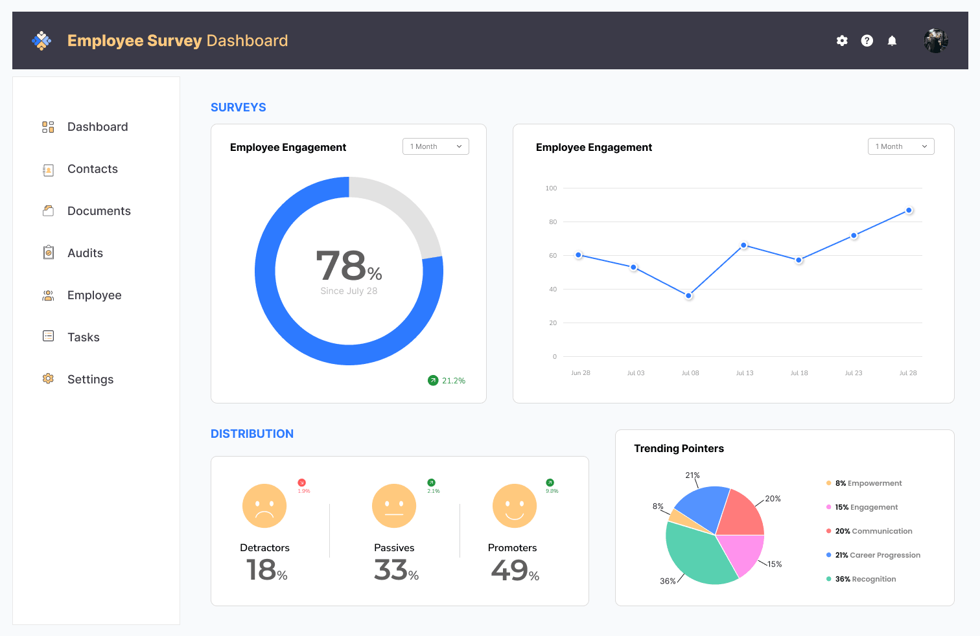Select the Audits clipboard icon
Image resolution: width=980 pixels, height=636 pixels.
[47, 253]
